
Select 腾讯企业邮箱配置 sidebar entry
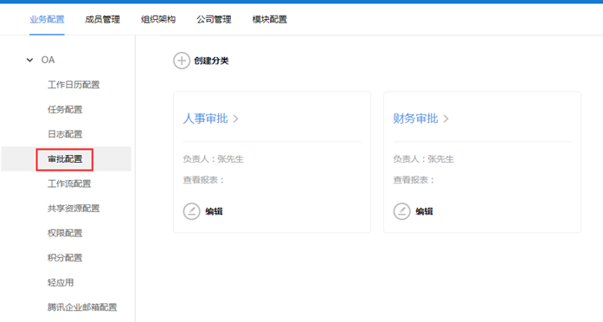[x=82, y=307]
